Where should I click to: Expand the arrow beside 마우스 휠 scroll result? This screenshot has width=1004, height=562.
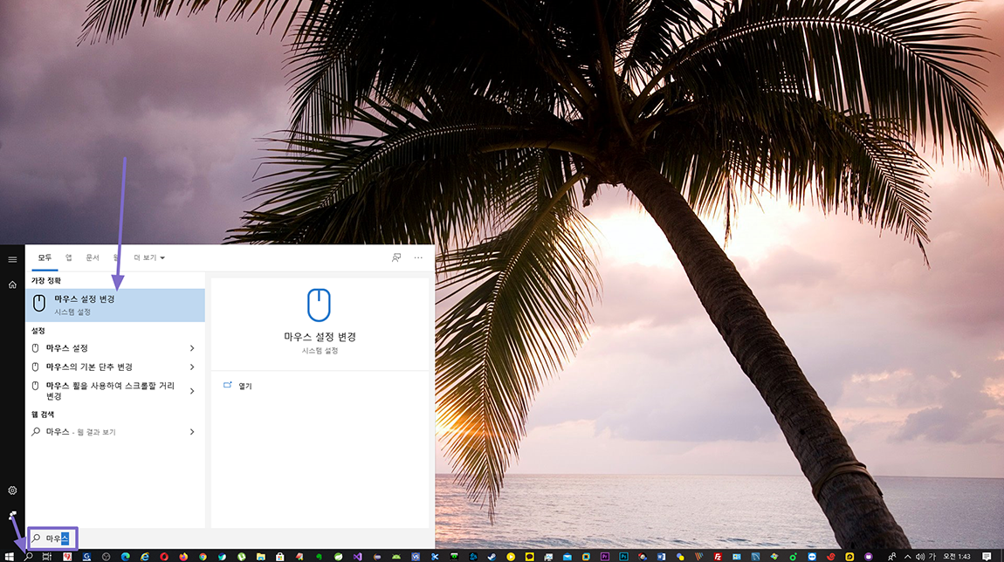[192, 391]
